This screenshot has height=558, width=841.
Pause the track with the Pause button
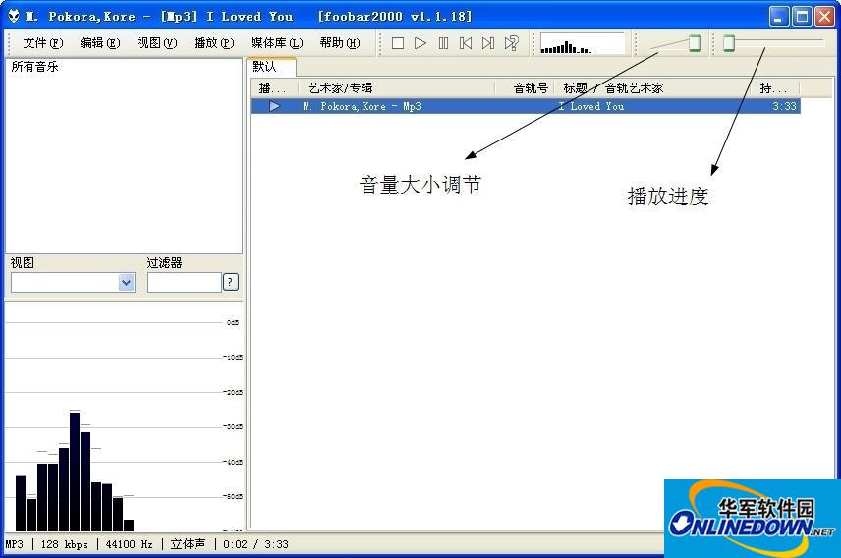(443, 43)
